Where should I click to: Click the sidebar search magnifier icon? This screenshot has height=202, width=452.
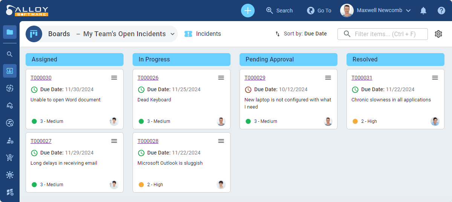click(10, 54)
